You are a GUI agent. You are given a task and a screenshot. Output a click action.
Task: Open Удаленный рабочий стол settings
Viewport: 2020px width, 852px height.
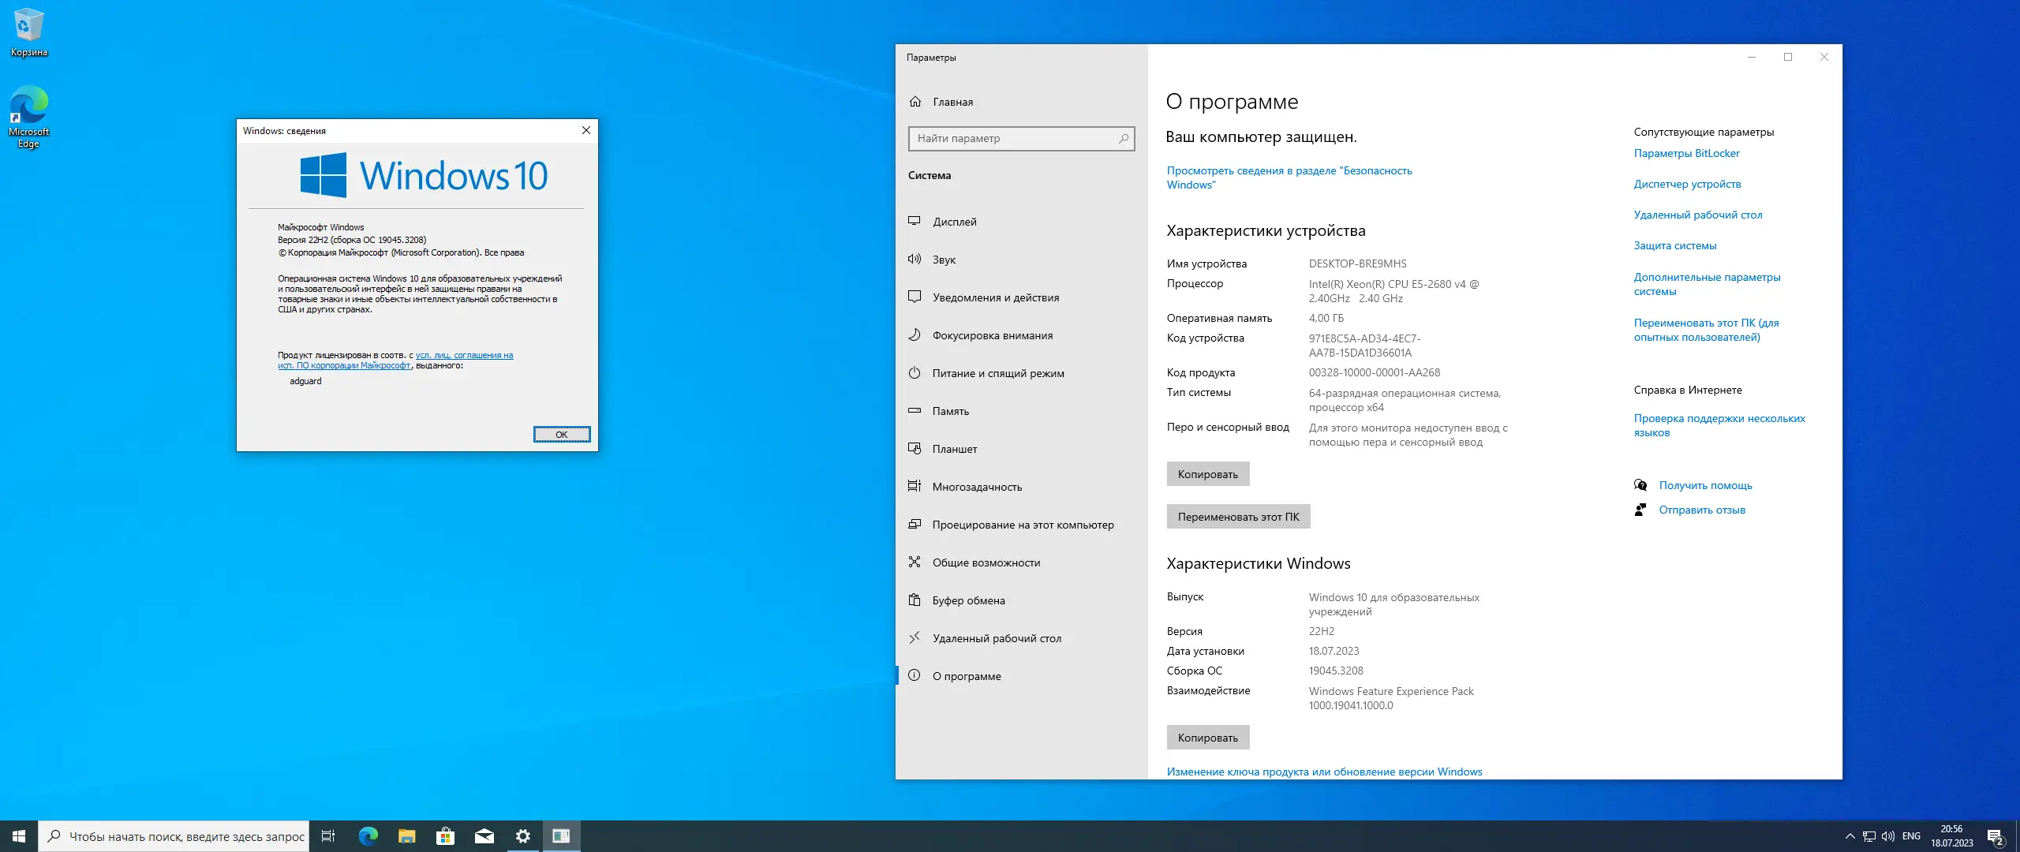tap(997, 638)
